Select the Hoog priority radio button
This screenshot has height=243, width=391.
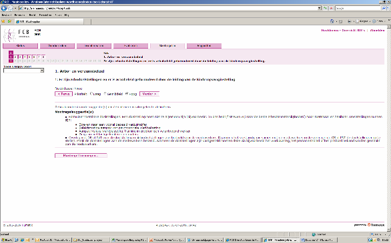coord(127,94)
